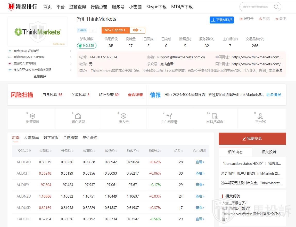This screenshot has width=296, height=227.
Task: Sort the table by 最新价 column
Action: [45, 151]
